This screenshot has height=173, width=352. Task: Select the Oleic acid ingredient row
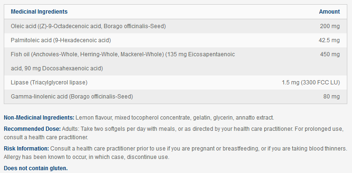click(176, 26)
